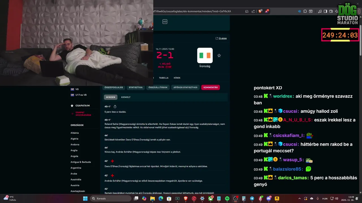
Task: Click chat username A_N_U_B_I_S
Action: (298, 120)
